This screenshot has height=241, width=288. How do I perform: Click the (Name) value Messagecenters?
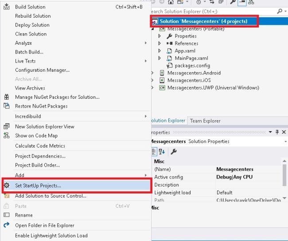[235, 169]
